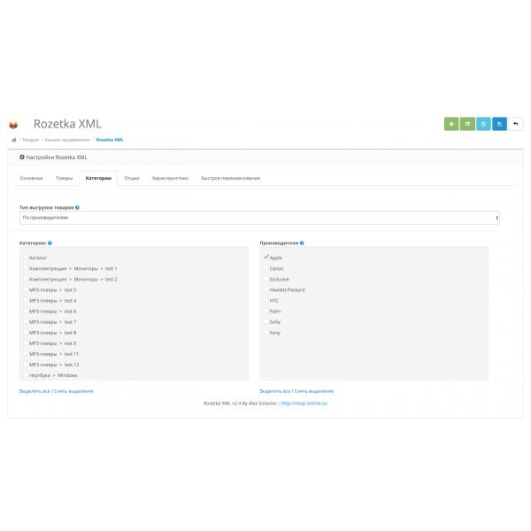Click the Тип выгрузки товаров label
The width and height of the screenshot is (531, 531).
[x=46, y=208]
